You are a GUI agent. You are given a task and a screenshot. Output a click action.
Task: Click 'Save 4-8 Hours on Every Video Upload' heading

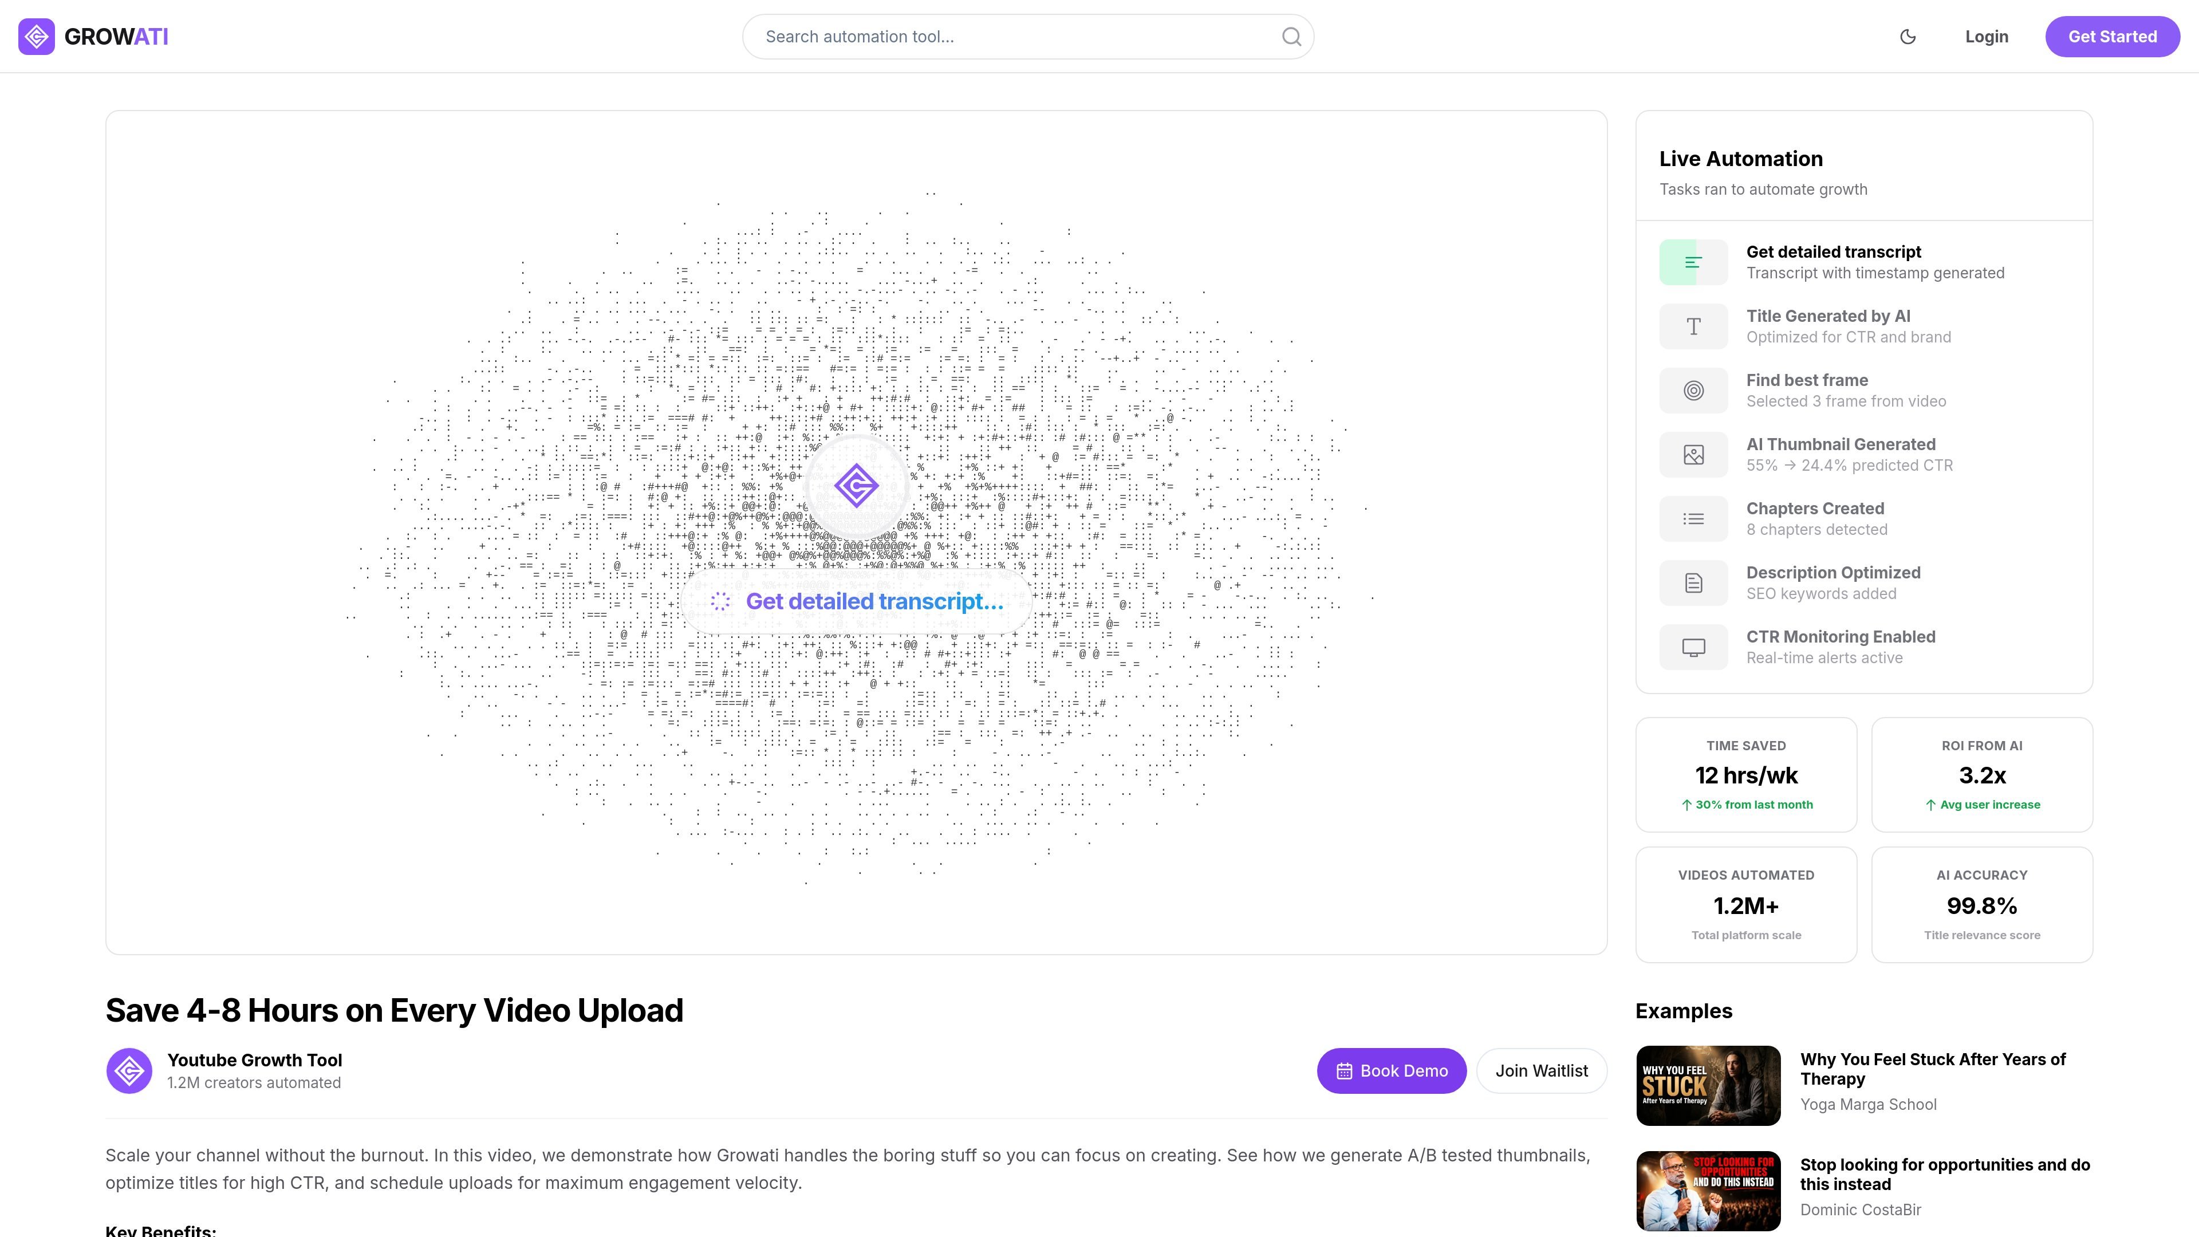tap(393, 1011)
